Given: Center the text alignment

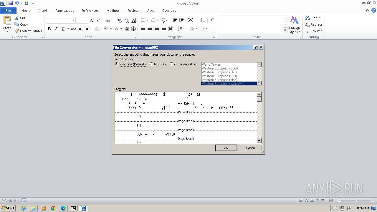Looking at the screenshot, I should point(150,29).
